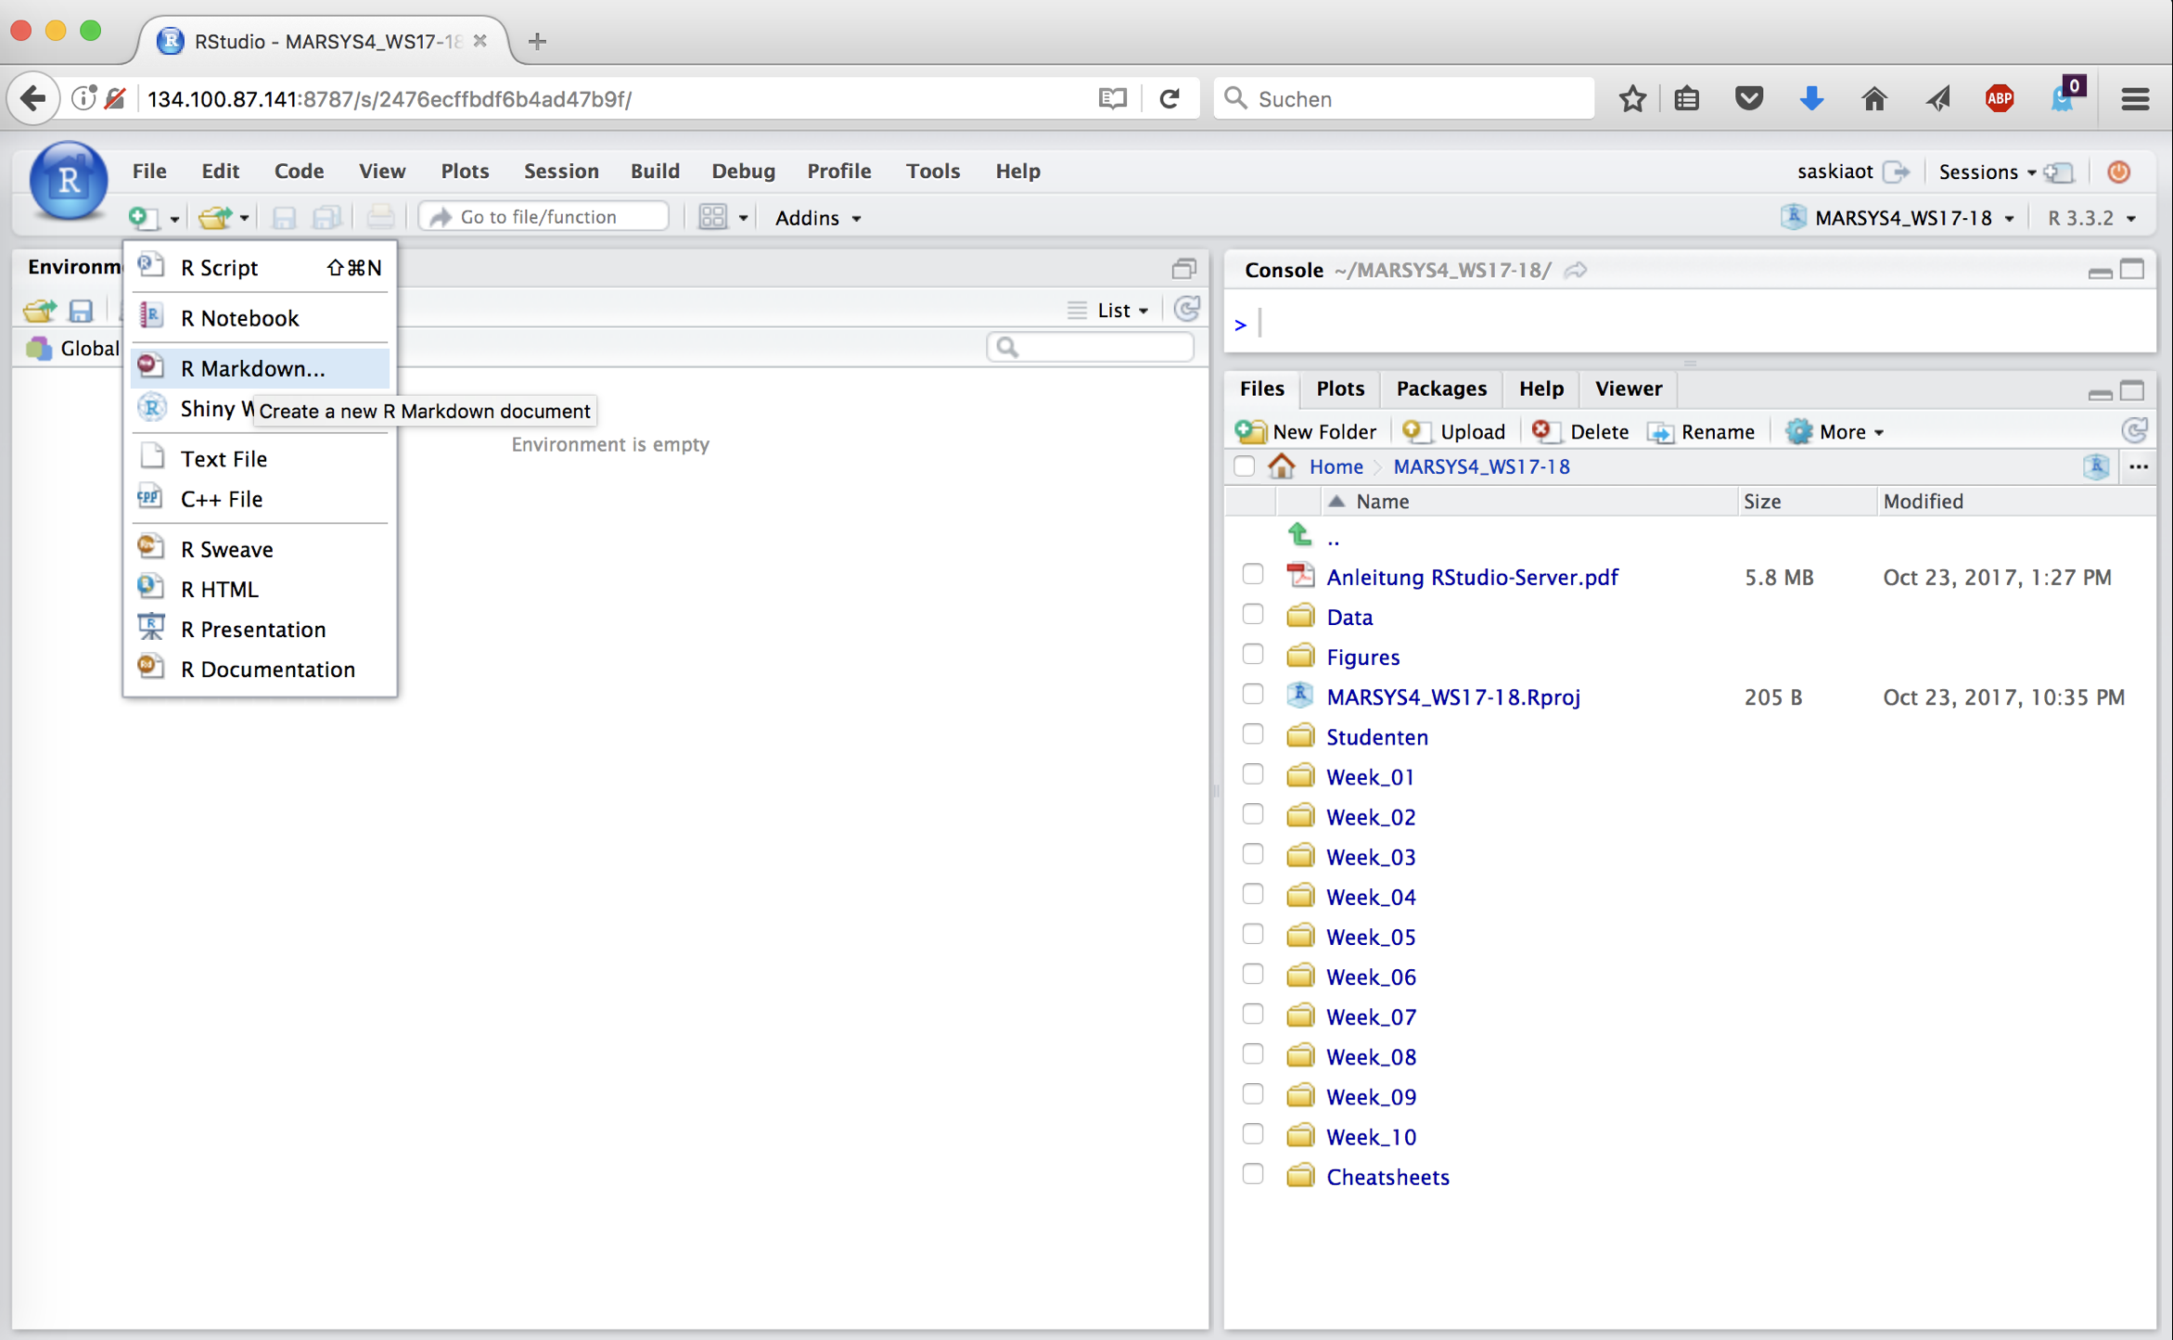Choose R Markdown from new file menu

tap(252, 368)
